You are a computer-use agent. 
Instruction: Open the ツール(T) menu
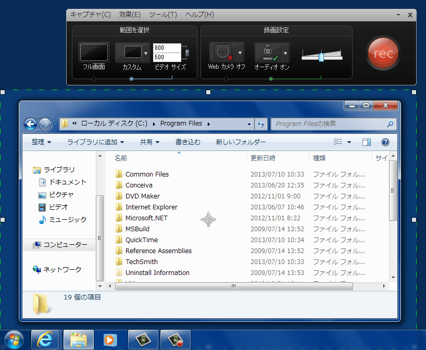coord(162,15)
